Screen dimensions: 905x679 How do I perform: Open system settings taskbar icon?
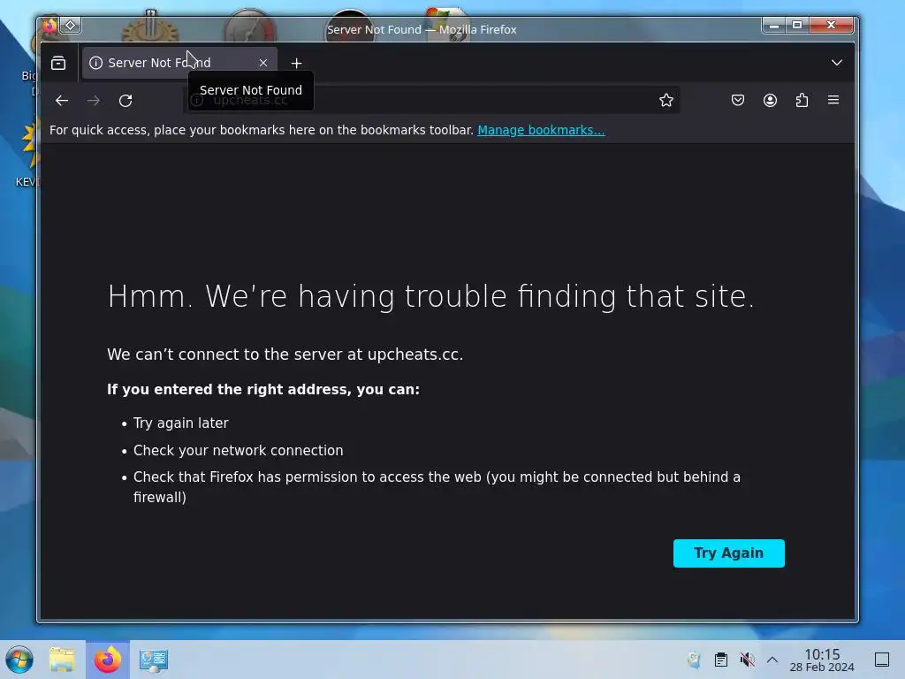click(154, 660)
